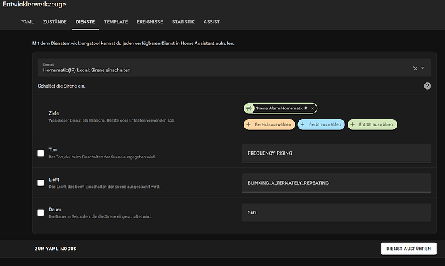Remove Sirene Alarm HomematicIP target chip
The width and height of the screenshot is (445, 266).
pyautogui.click(x=312, y=108)
